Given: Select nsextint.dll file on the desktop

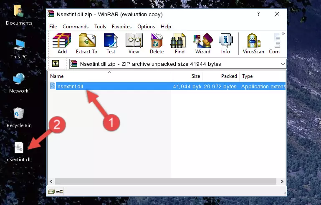Looking at the screenshot, I should [x=19, y=152].
